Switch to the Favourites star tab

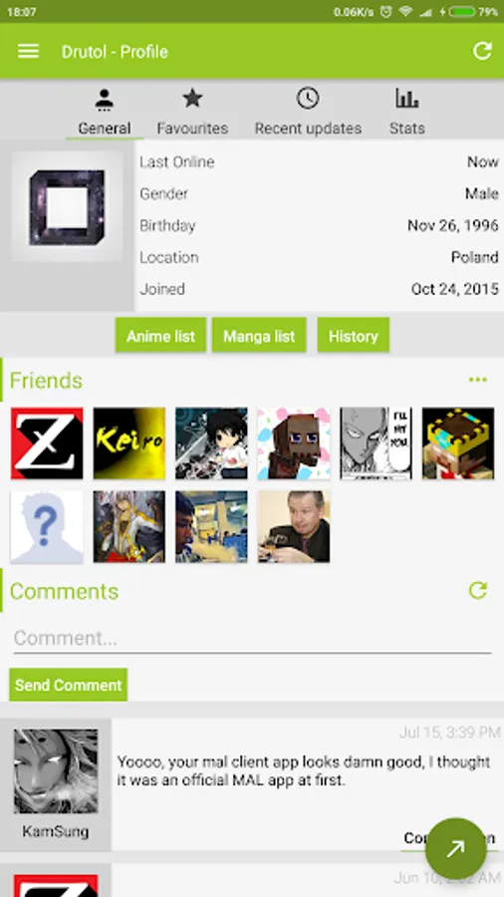[192, 112]
